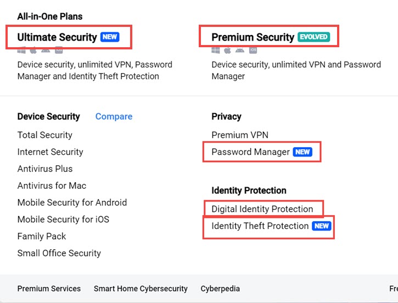The width and height of the screenshot is (398, 303).
Task: Click Digital Identity Protection
Action: [x=262, y=209]
